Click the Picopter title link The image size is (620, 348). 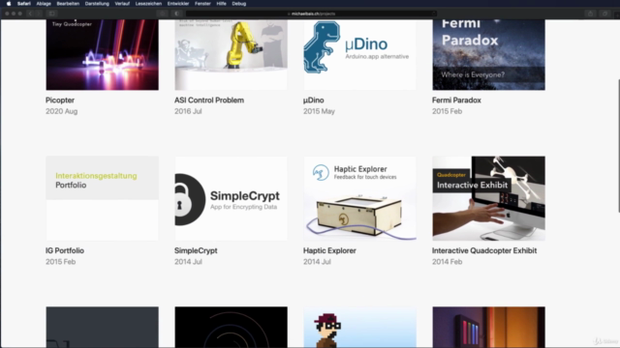(x=60, y=101)
